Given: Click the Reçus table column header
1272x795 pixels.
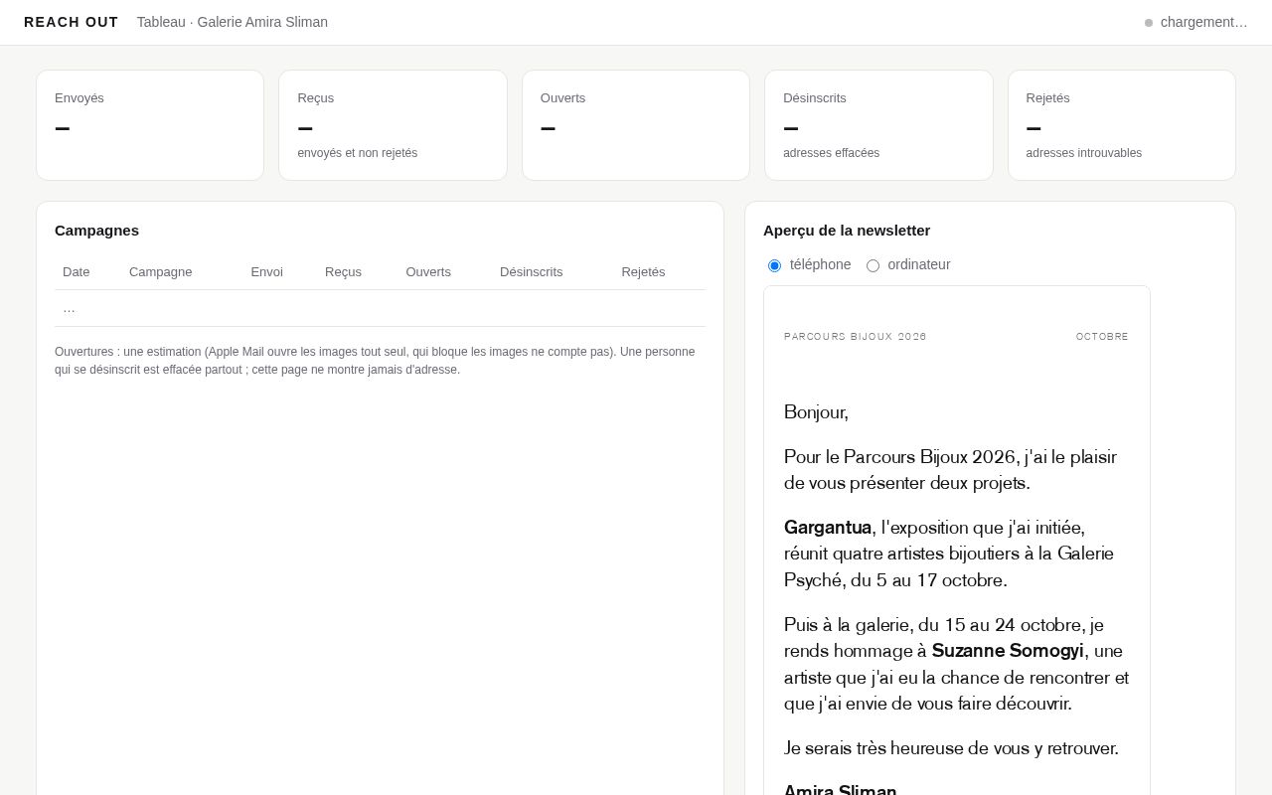Looking at the screenshot, I should (x=343, y=271).
